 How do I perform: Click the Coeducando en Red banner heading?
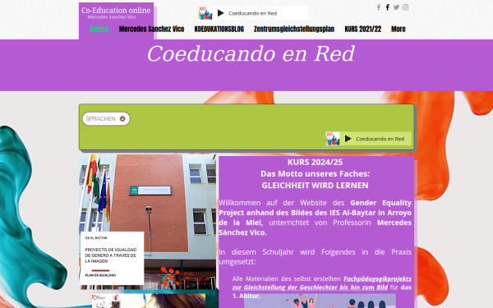pyautogui.click(x=251, y=53)
